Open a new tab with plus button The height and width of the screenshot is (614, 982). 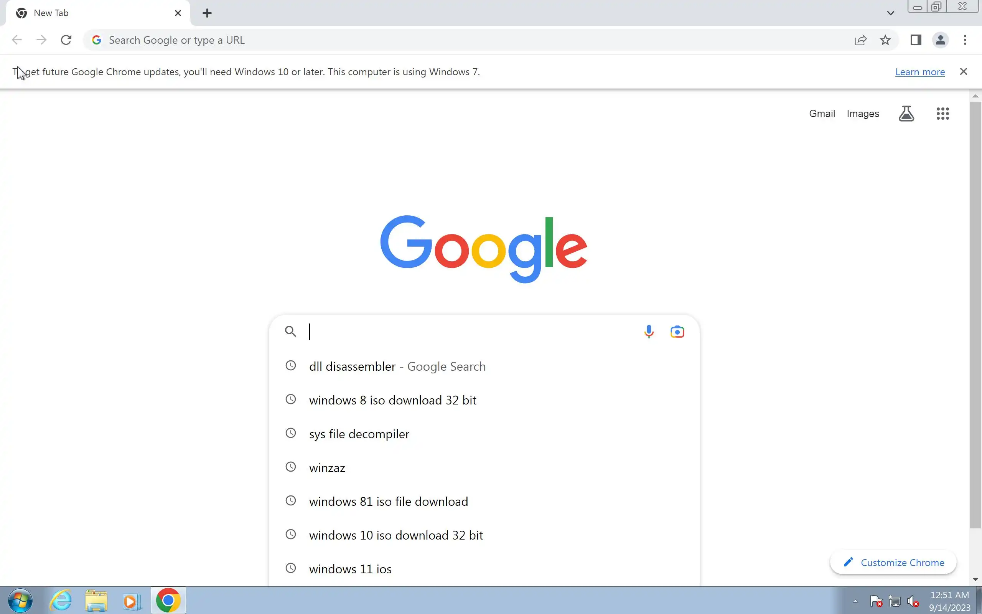tap(207, 13)
